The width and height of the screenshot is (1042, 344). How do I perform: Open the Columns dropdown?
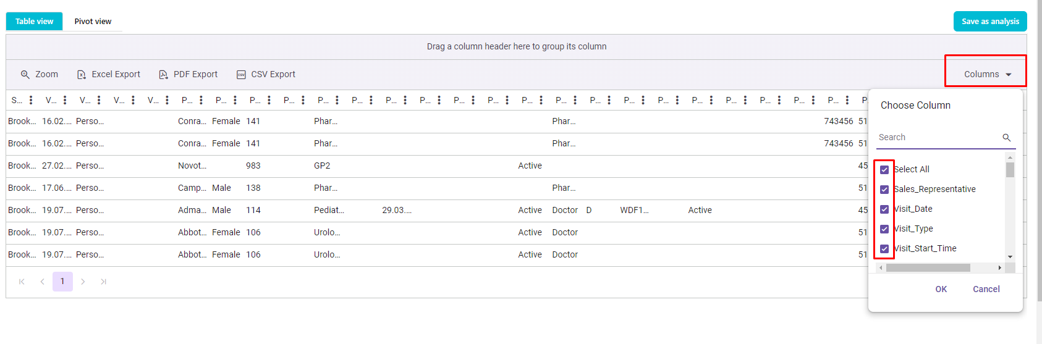(987, 74)
